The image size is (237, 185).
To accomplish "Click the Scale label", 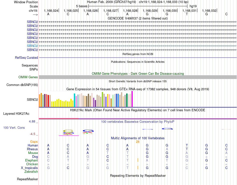I will (x=34, y=6).
